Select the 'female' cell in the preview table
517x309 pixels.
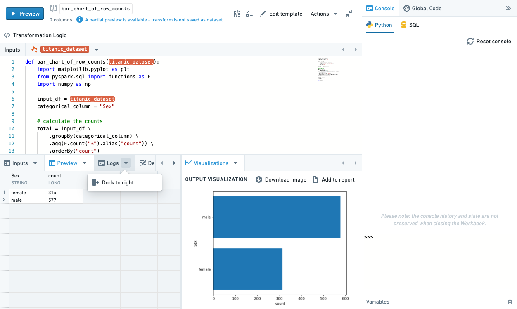[28, 193]
